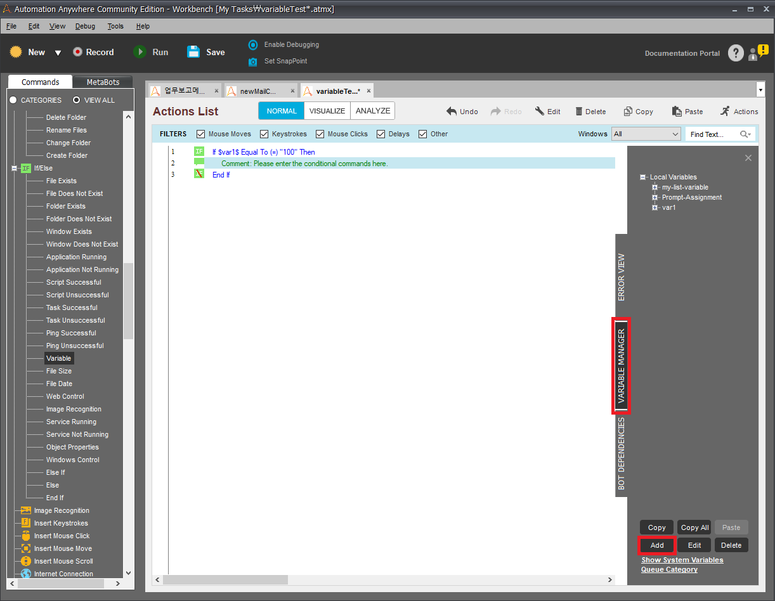The height and width of the screenshot is (601, 775).
Task: Open the BOT DEPENDENCIES side tab
Action: coord(622,453)
